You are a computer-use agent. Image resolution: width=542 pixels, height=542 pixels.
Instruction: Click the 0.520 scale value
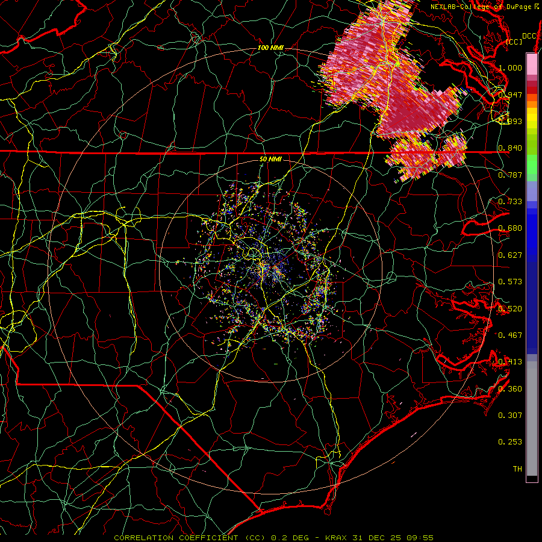point(510,309)
